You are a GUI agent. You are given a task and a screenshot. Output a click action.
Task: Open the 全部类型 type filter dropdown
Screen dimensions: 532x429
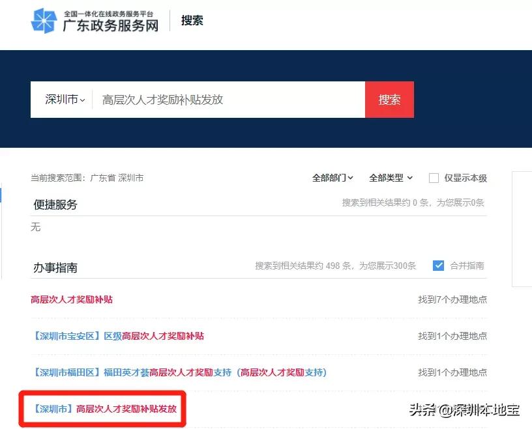(x=389, y=177)
